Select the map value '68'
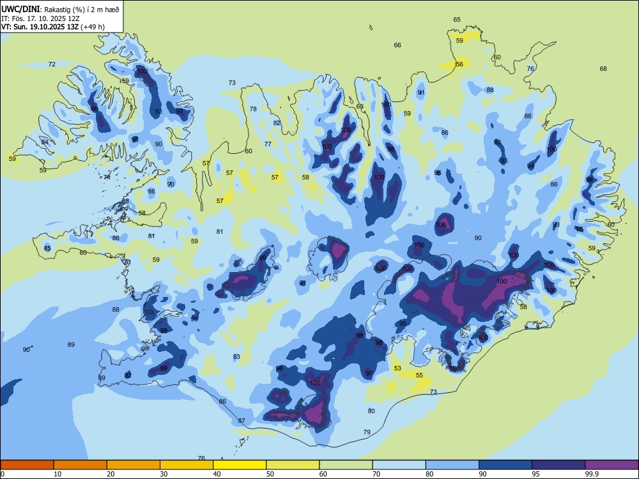This screenshot has height=479, width=639. pos(603,69)
